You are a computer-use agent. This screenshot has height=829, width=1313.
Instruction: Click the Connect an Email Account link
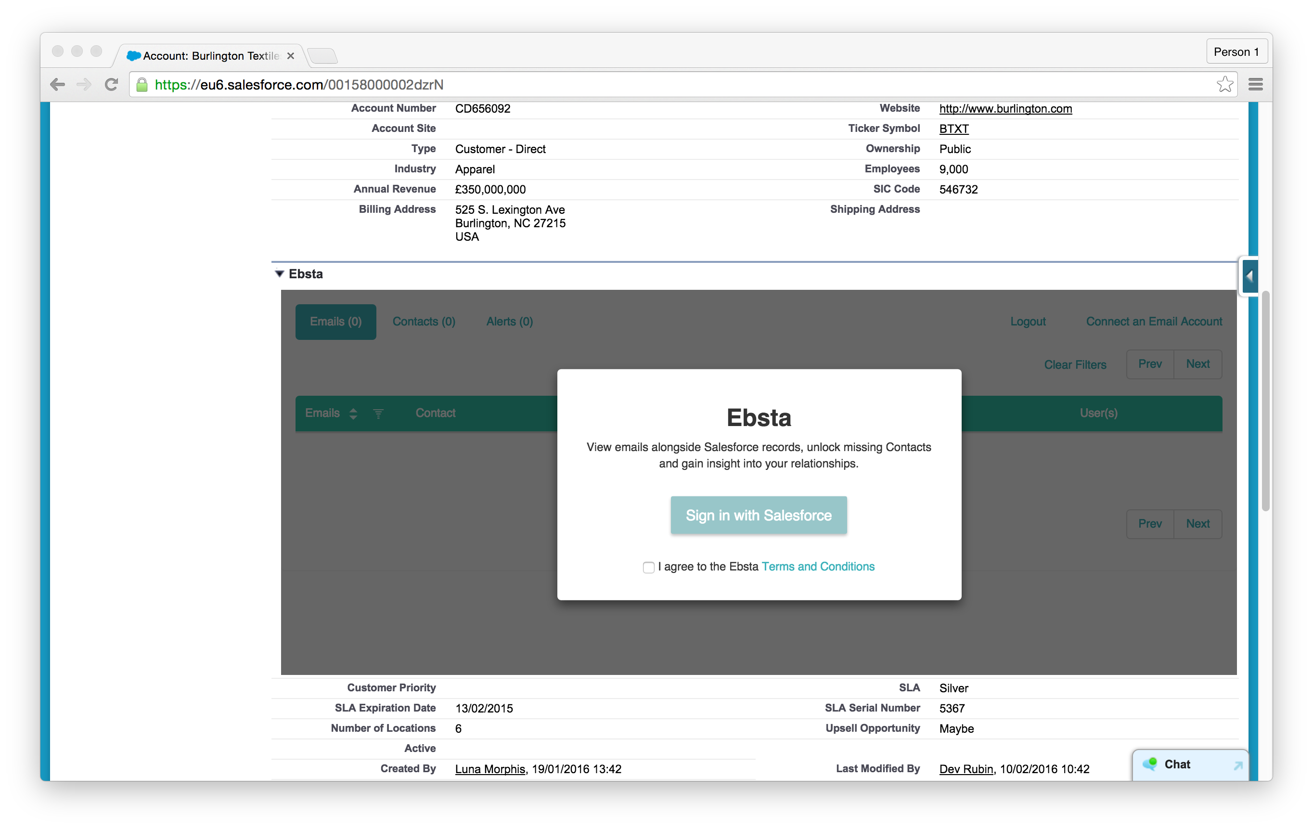tap(1154, 322)
